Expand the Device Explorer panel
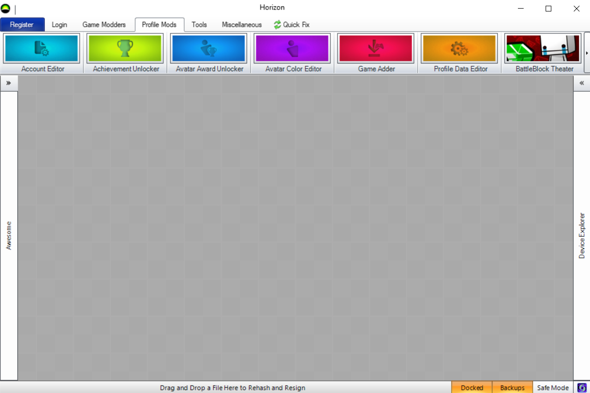The width and height of the screenshot is (590, 393). 581,83
